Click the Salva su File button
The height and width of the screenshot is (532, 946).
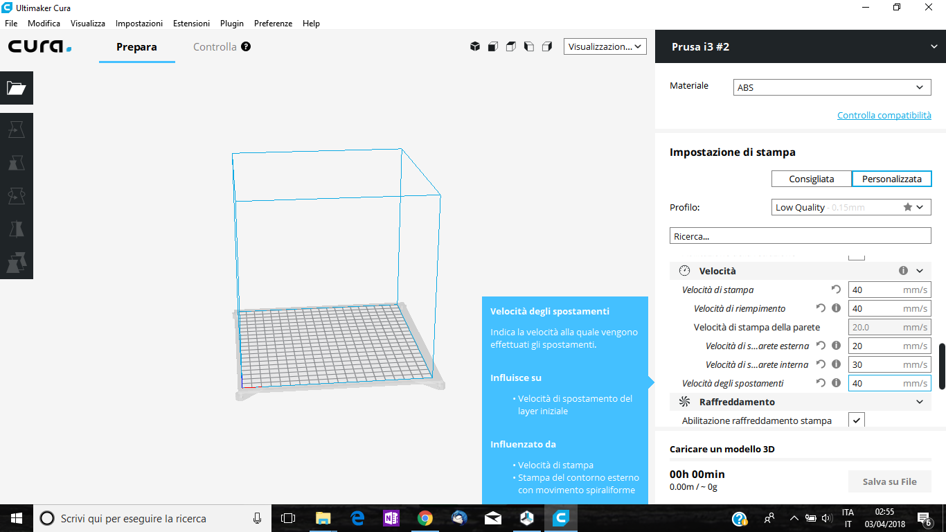(890, 481)
